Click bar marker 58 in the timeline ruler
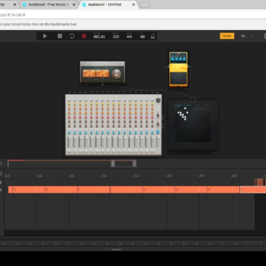Image resolution: width=266 pixels, height=266 pixels. (169, 176)
